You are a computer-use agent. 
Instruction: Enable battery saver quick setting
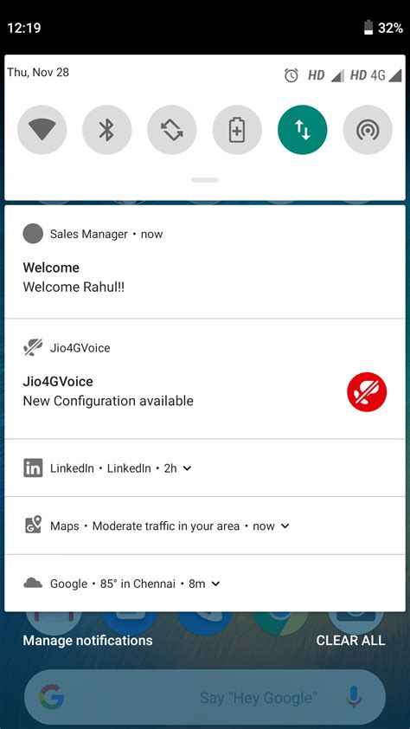[237, 130]
